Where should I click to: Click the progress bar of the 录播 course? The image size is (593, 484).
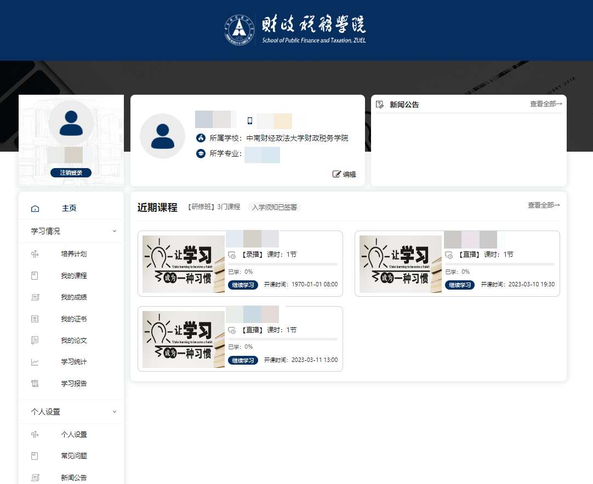(x=282, y=264)
